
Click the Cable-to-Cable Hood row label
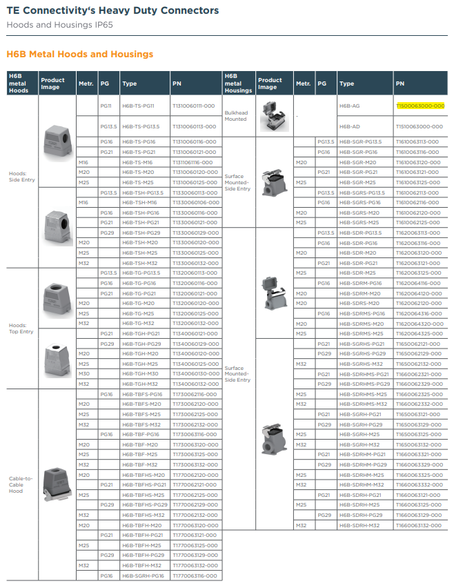[21, 484]
